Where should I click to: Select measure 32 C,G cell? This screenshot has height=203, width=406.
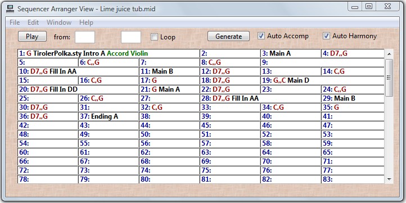coord(169,107)
